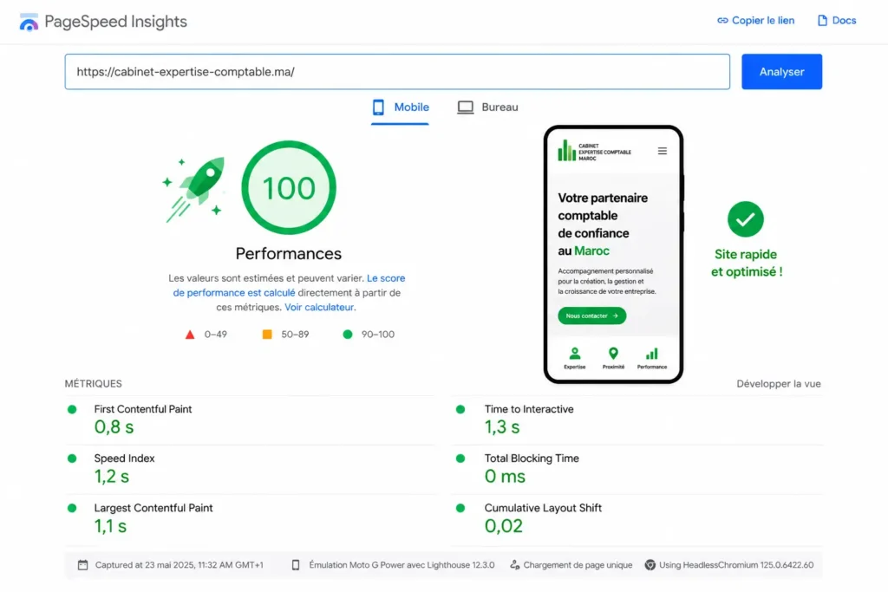
Task: Click the First Contentful Paint green dot
Action: point(72,409)
